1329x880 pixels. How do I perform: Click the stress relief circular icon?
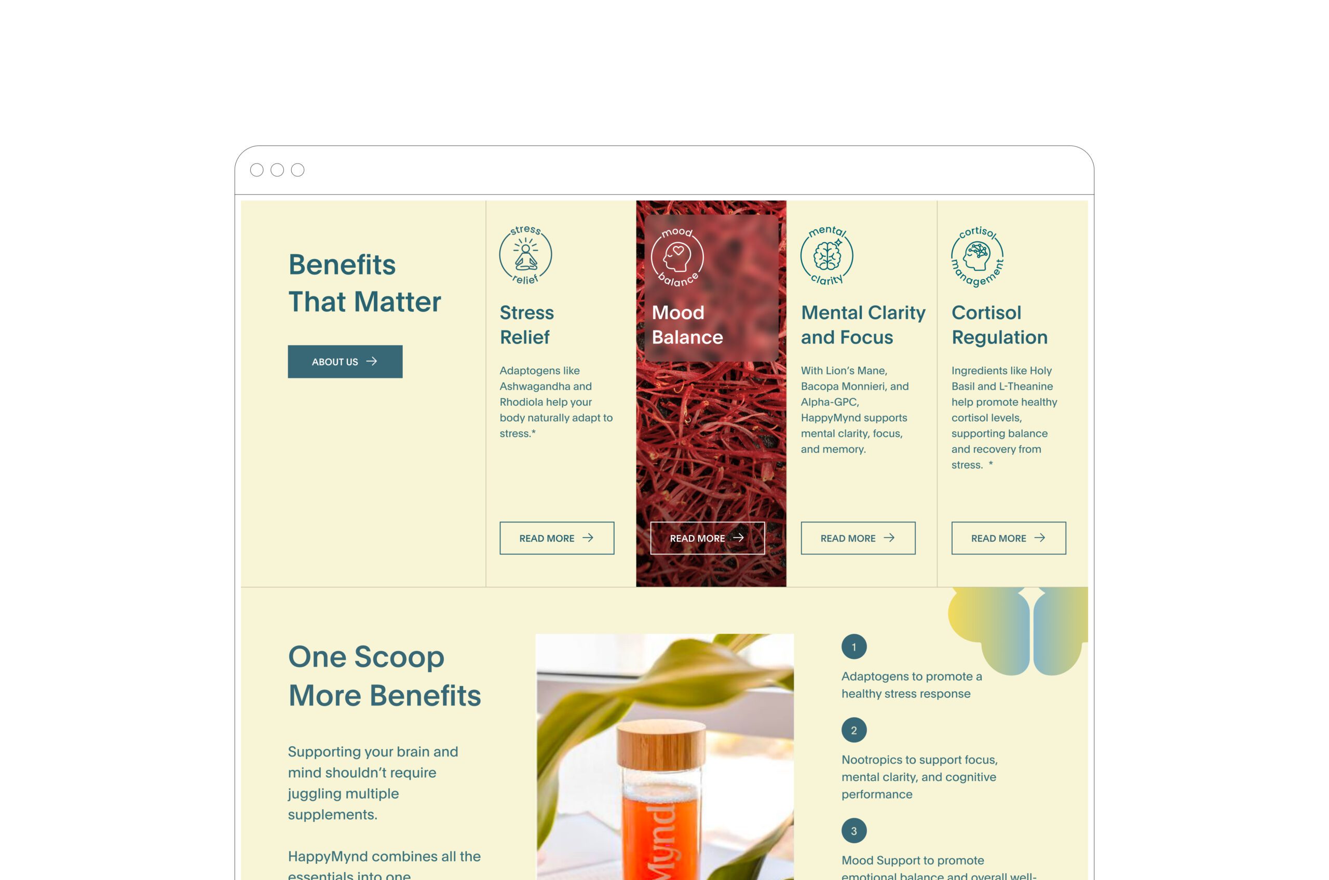[x=525, y=255]
